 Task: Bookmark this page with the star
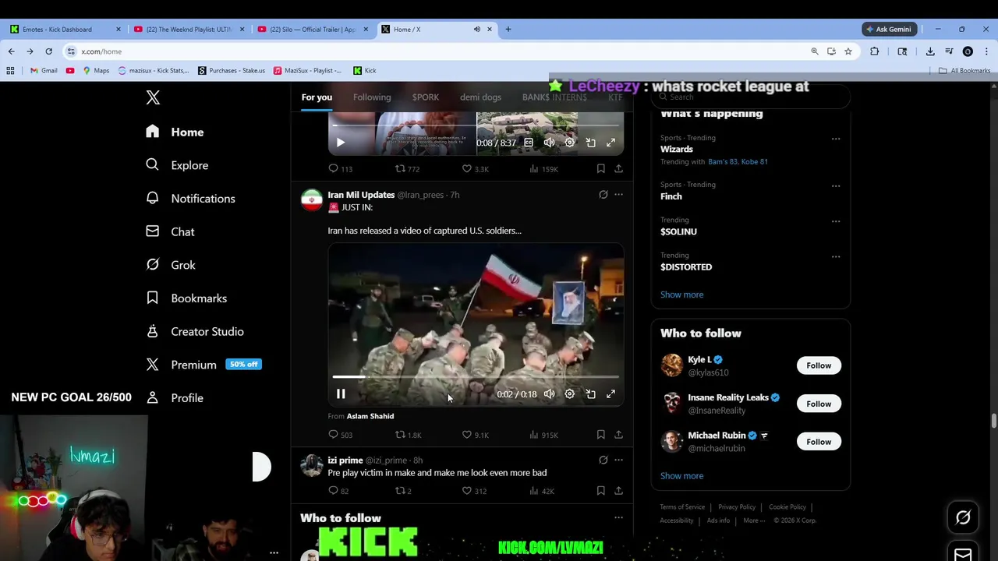pyautogui.click(x=848, y=51)
